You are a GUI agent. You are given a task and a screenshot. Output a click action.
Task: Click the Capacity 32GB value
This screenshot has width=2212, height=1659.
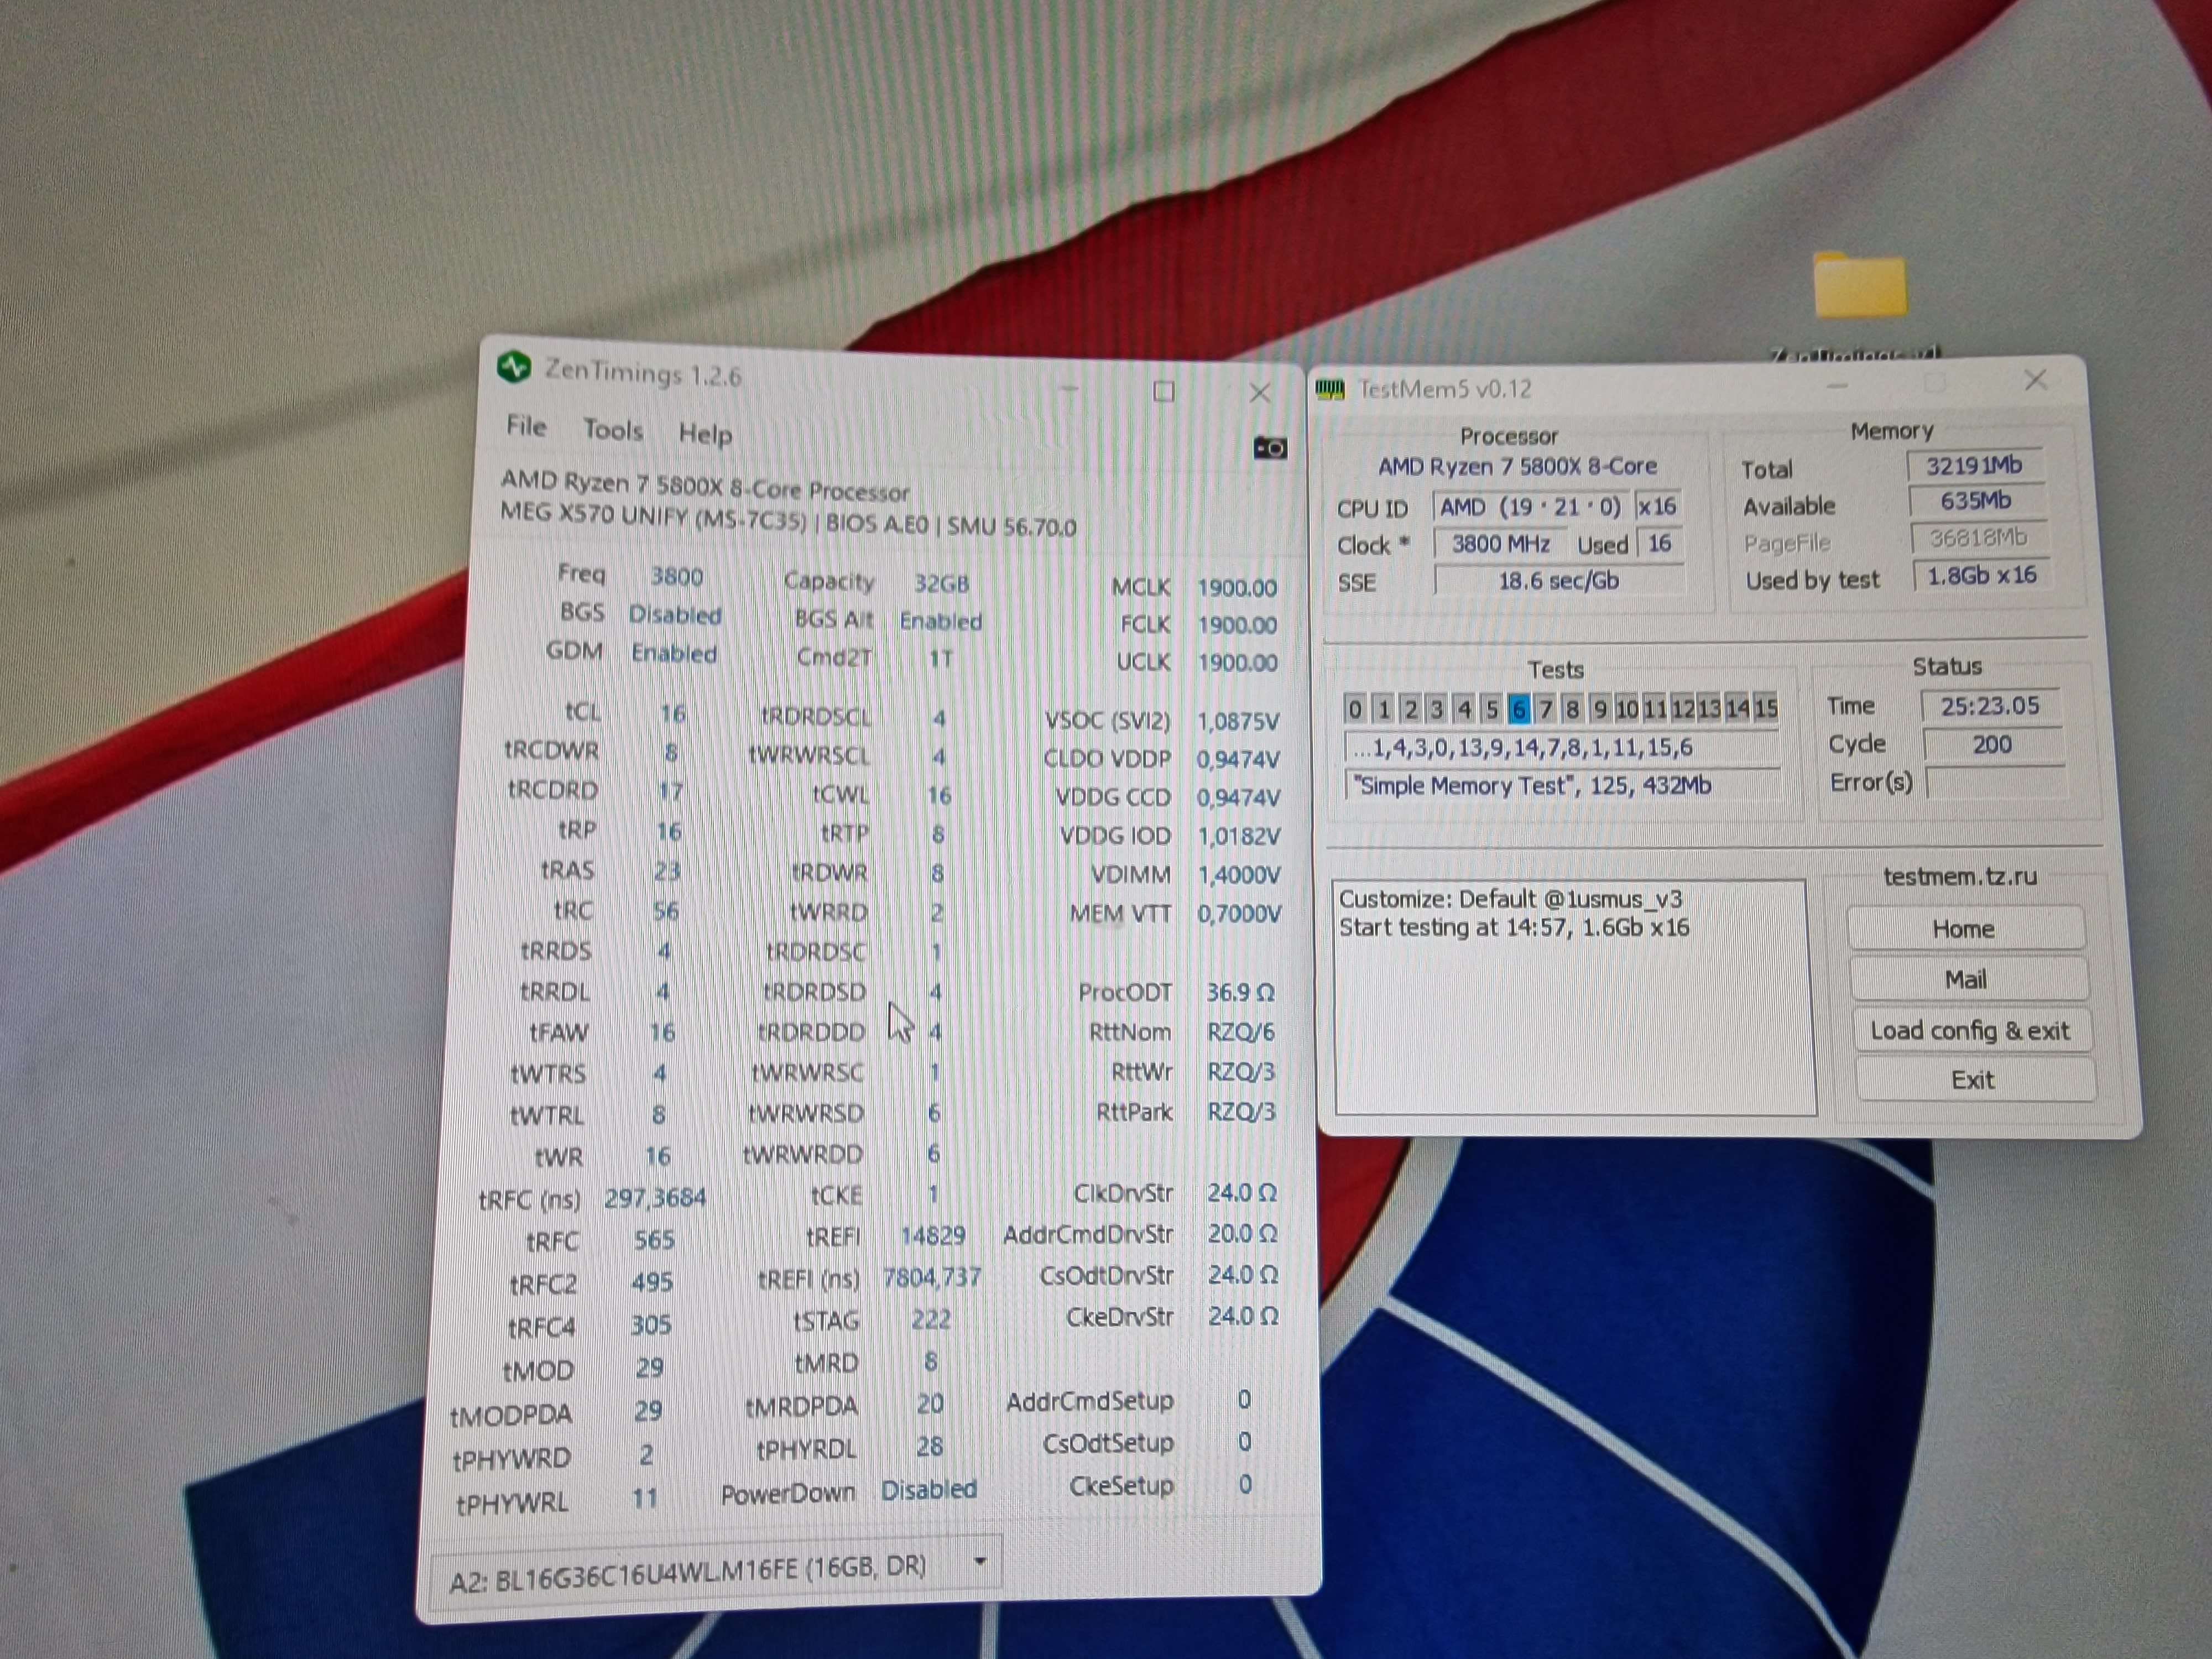click(x=941, y=584)
